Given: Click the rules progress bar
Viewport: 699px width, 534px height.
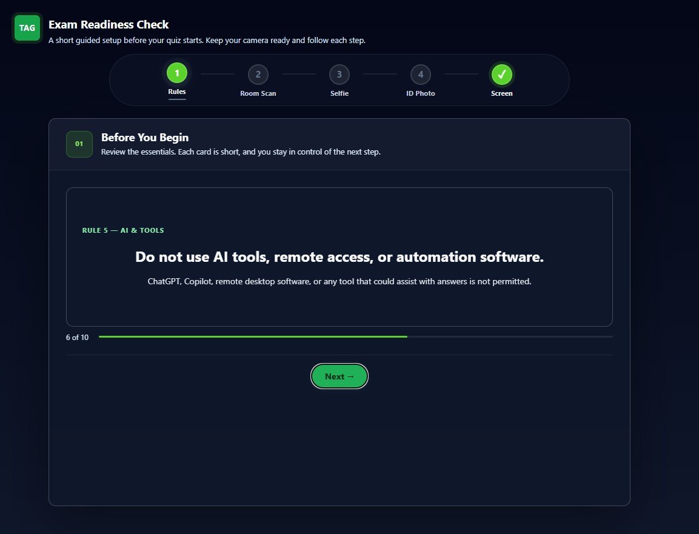Looking at the screenshot, I should pos(356,336).
